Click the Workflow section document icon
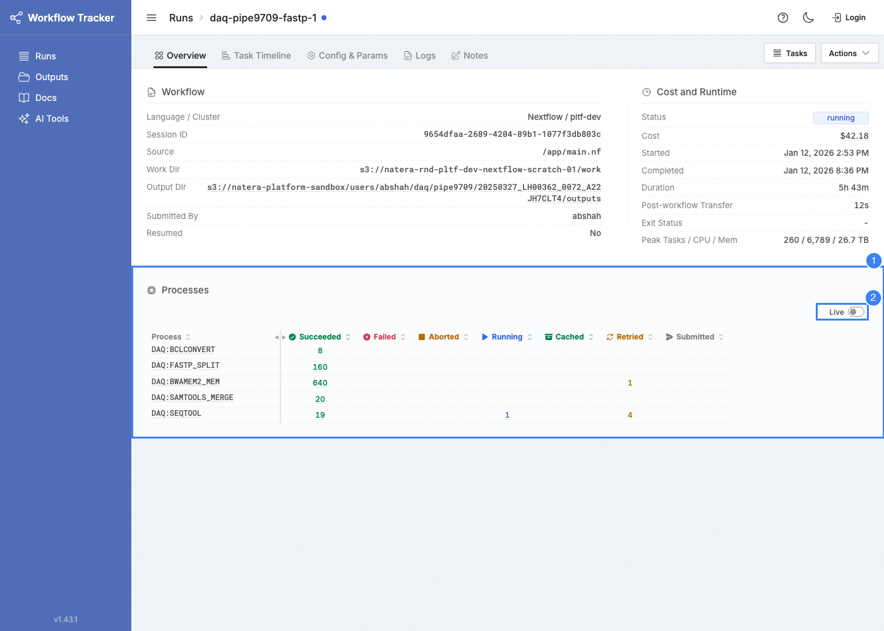884x631 pixels. [x=152, y=92]
